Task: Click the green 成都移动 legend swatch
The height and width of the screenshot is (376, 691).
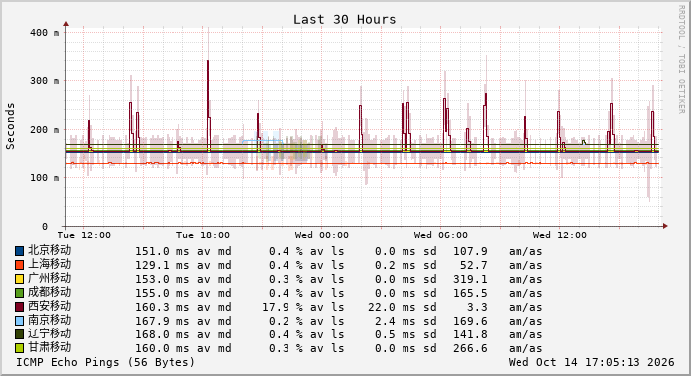Action: coord(19,293)
